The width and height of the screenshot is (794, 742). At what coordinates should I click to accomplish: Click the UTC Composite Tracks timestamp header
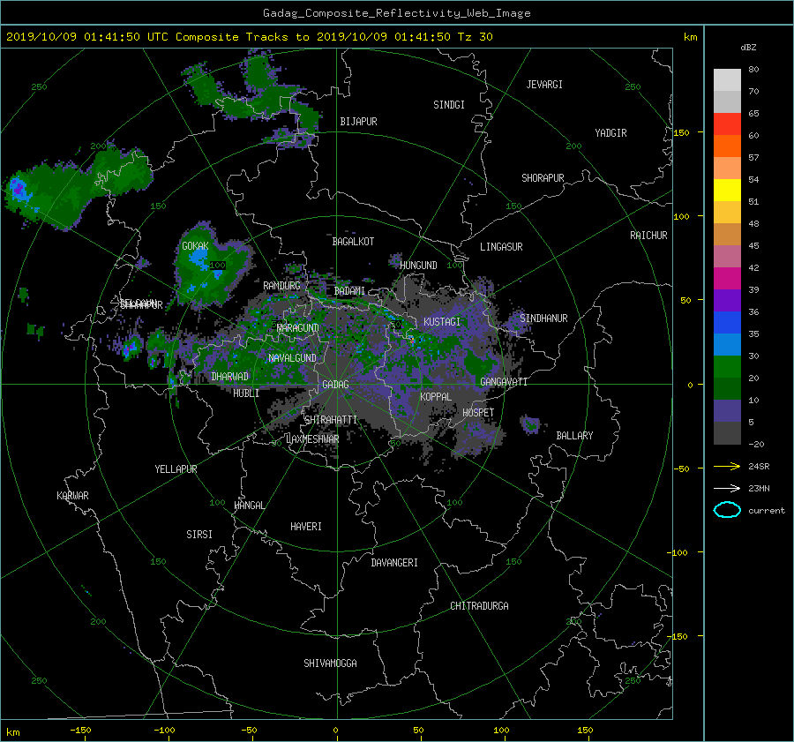click(249, 37)
